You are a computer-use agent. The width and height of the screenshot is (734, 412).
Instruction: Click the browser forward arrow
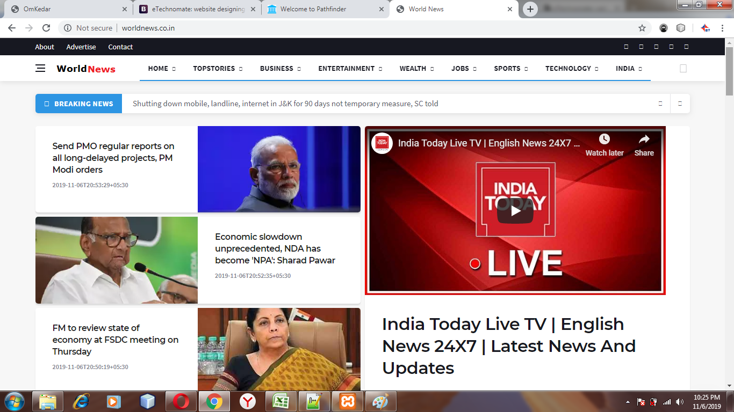29,28
